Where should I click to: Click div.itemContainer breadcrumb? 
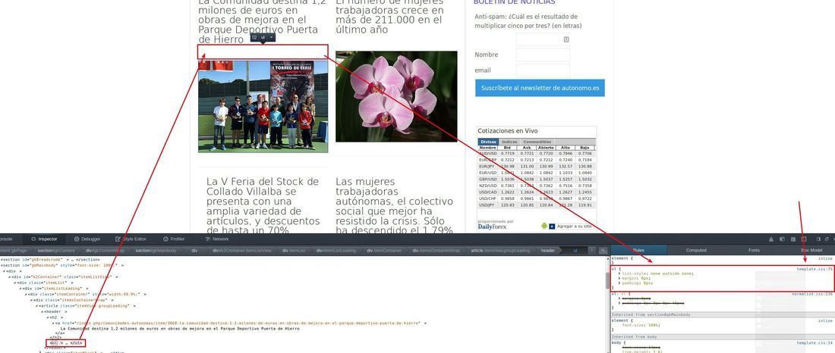pyautogui.click(x=384, y=251)
